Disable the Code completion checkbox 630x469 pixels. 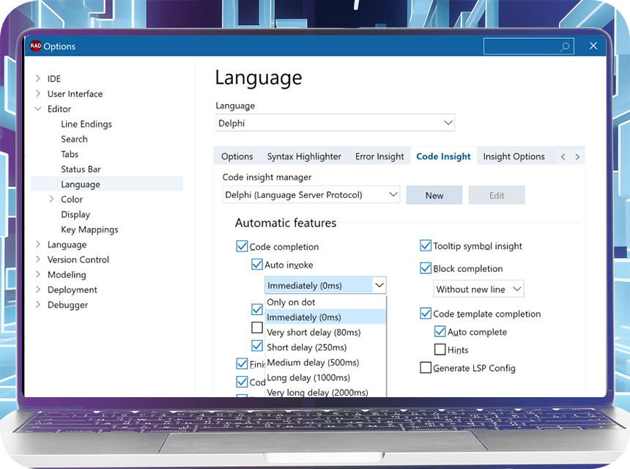242,247
